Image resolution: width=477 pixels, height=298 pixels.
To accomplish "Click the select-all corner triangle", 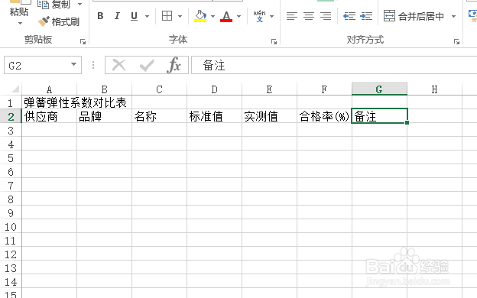I will coord(15,89).
